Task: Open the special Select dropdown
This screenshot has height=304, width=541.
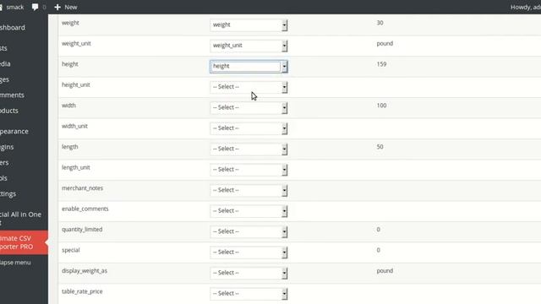Action: tap(249, 252)
